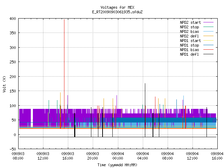The width and height of the screenshot is (224, 168).
Task: Click the x-axis tick label 090904 16:00
Action: tap(217, 156)
